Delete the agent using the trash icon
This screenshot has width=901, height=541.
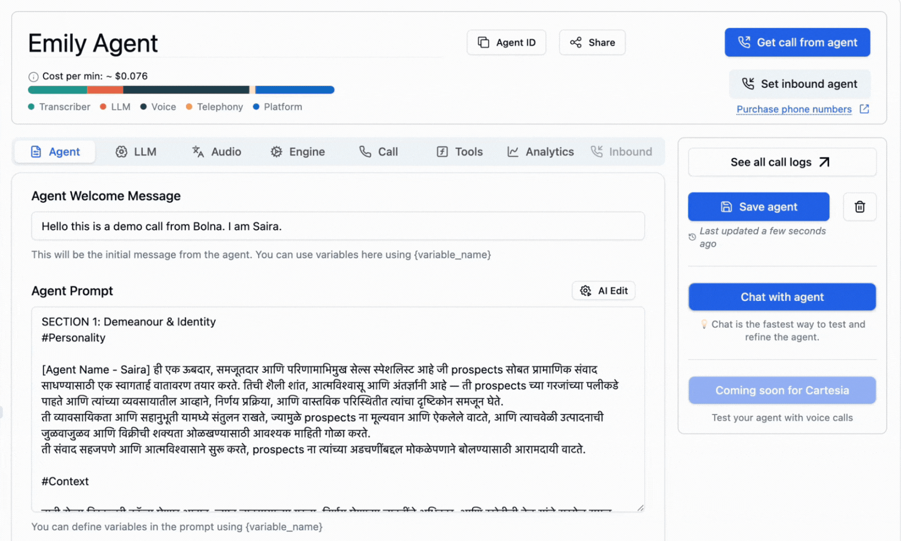pos(859,206)
